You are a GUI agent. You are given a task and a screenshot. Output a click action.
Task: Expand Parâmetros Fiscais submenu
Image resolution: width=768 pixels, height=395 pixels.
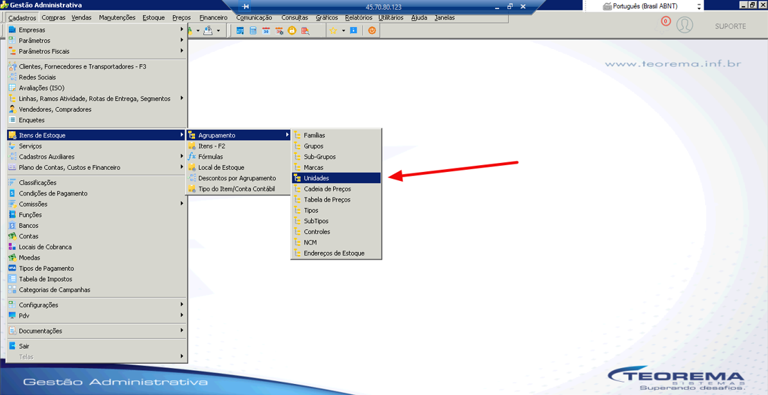pyautogui.click(x=97, y=51)
